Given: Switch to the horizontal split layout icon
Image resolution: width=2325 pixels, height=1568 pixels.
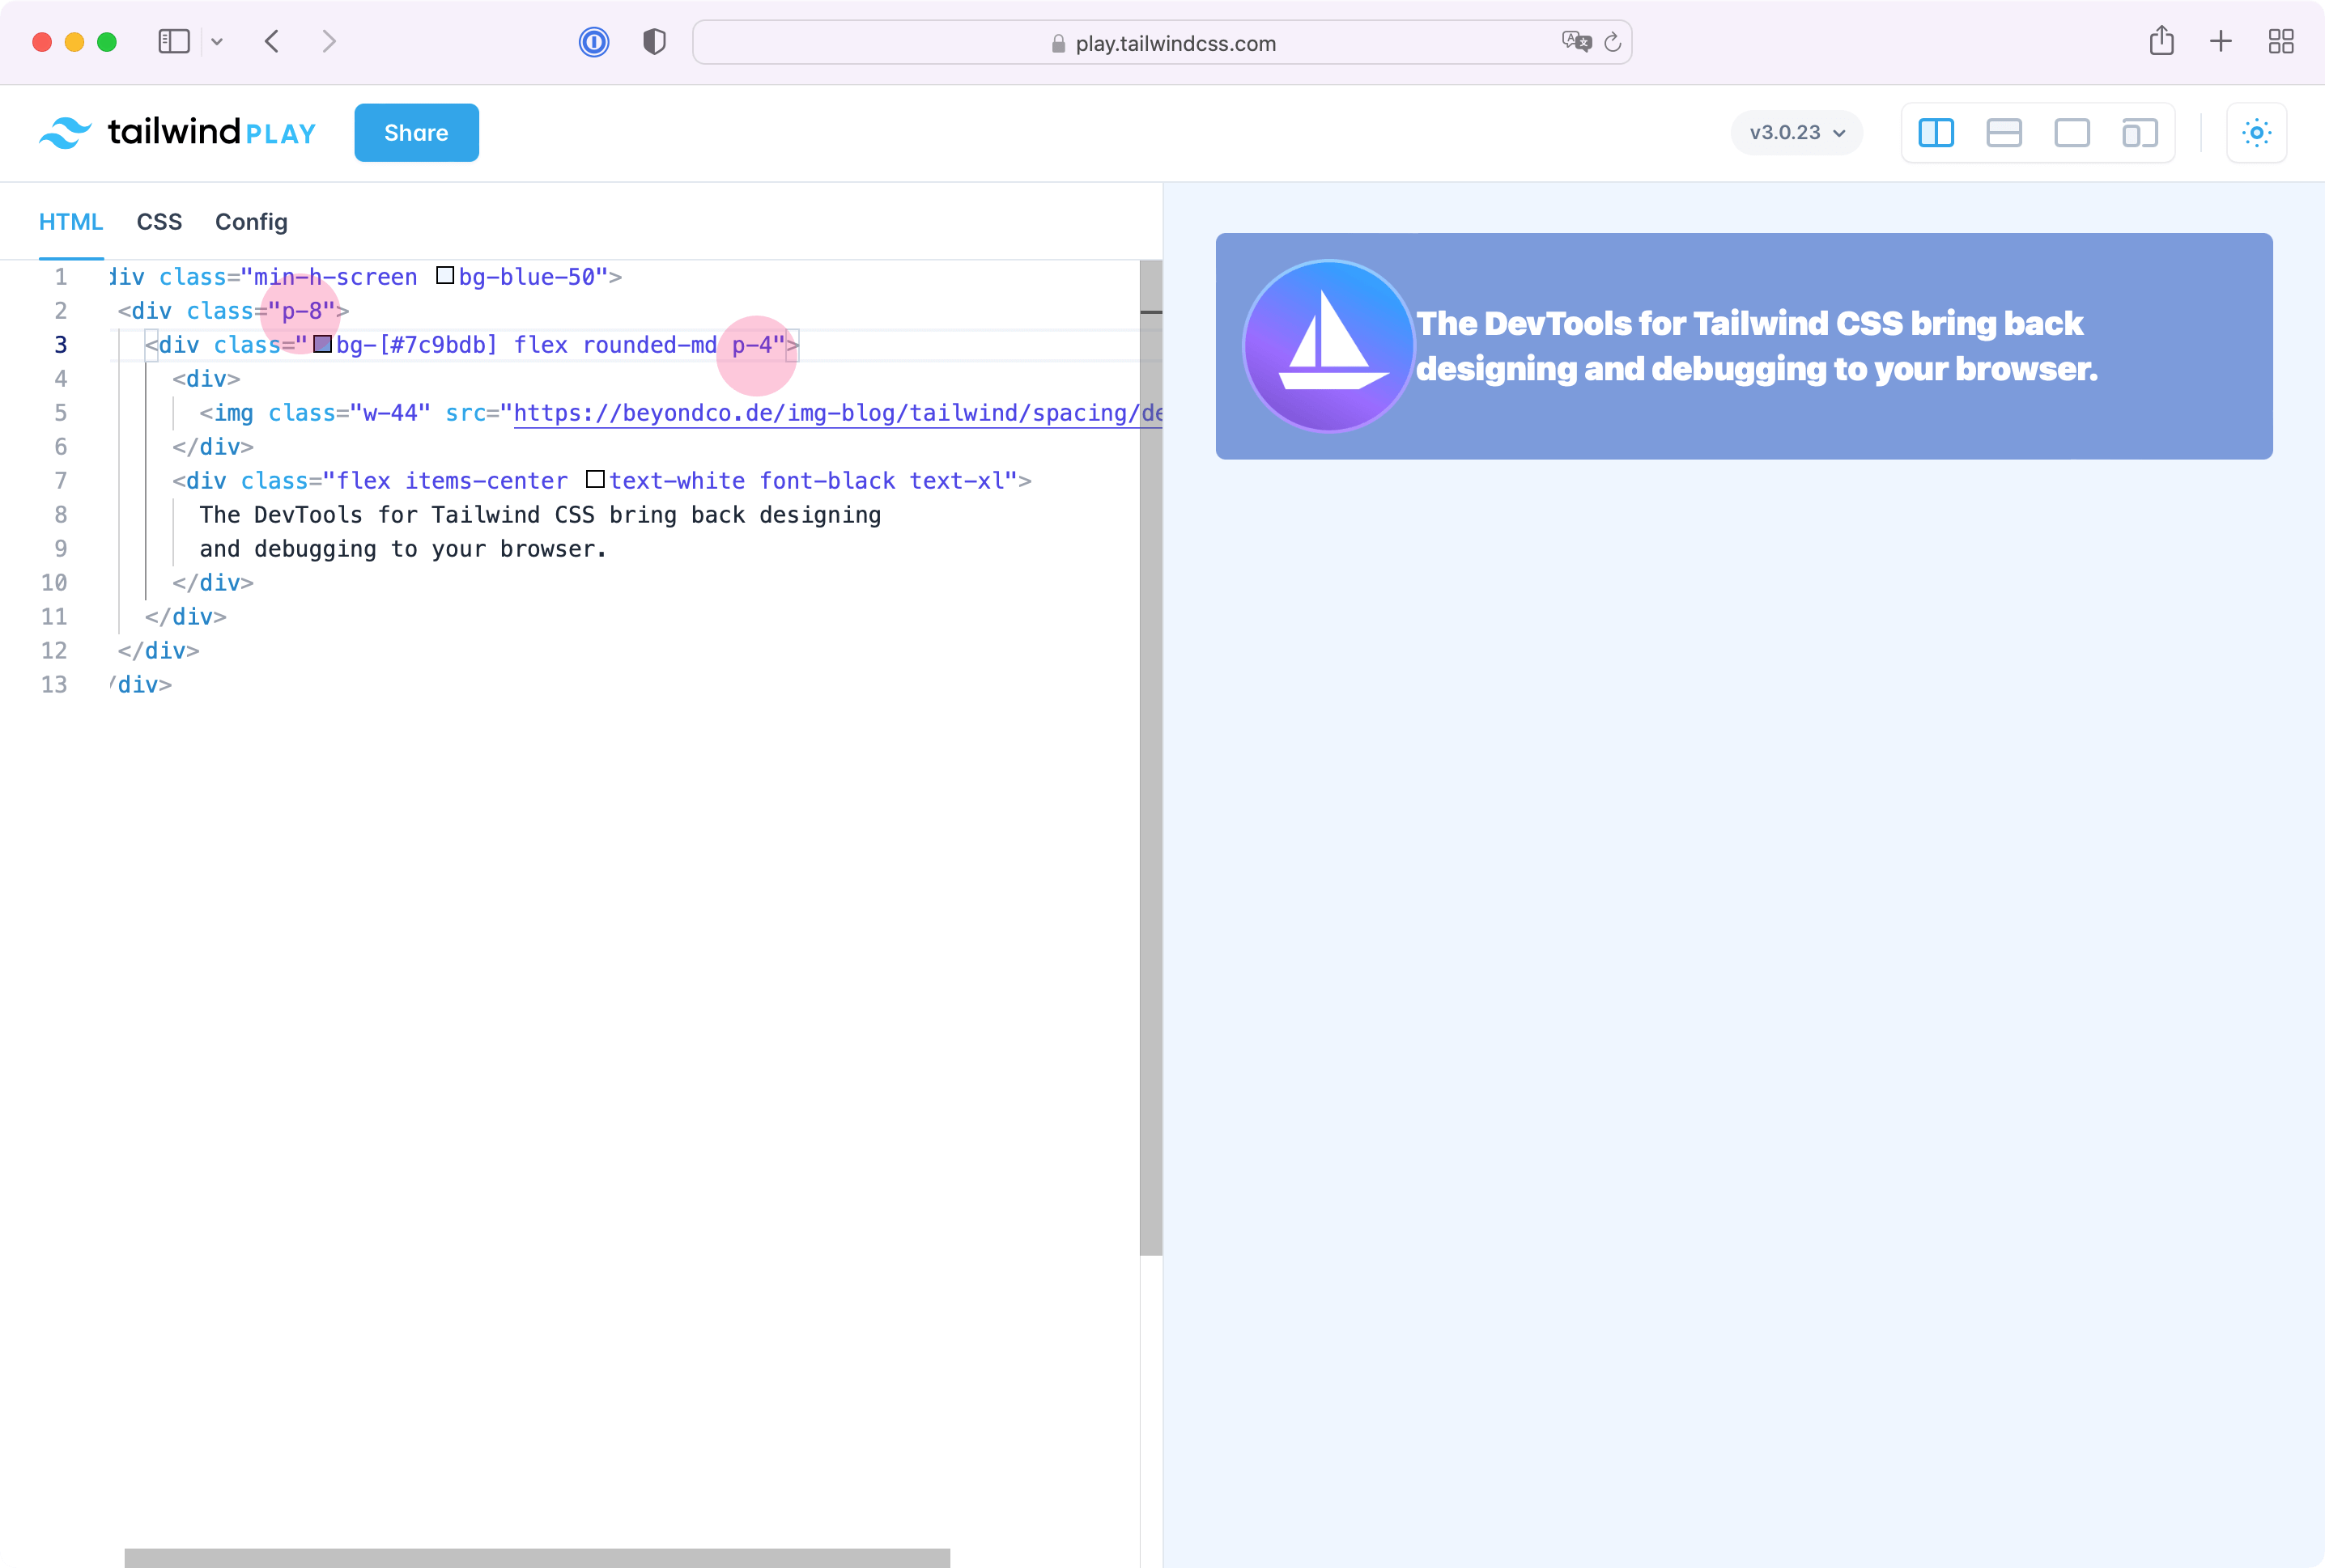Looking at the screenshot, I should click(2005, 131).
